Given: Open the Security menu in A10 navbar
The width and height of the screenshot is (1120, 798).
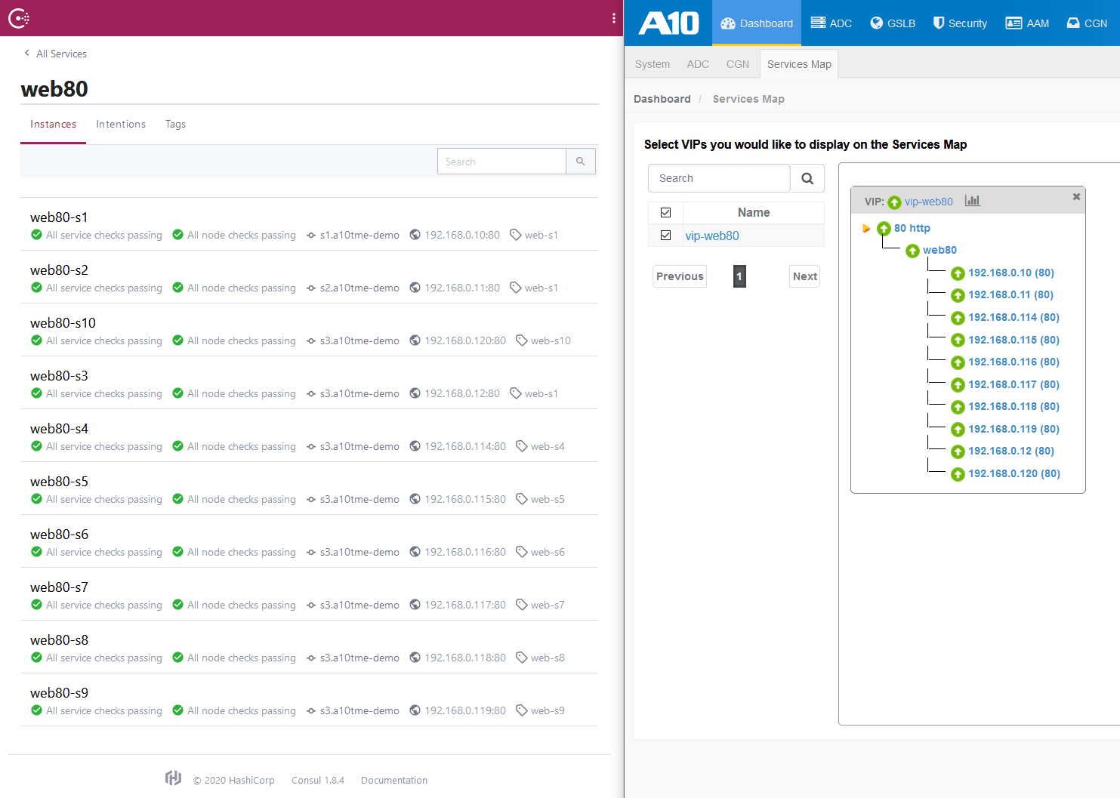Looking at the screenshot, I should pyautogui.click(x=959, y=23).
